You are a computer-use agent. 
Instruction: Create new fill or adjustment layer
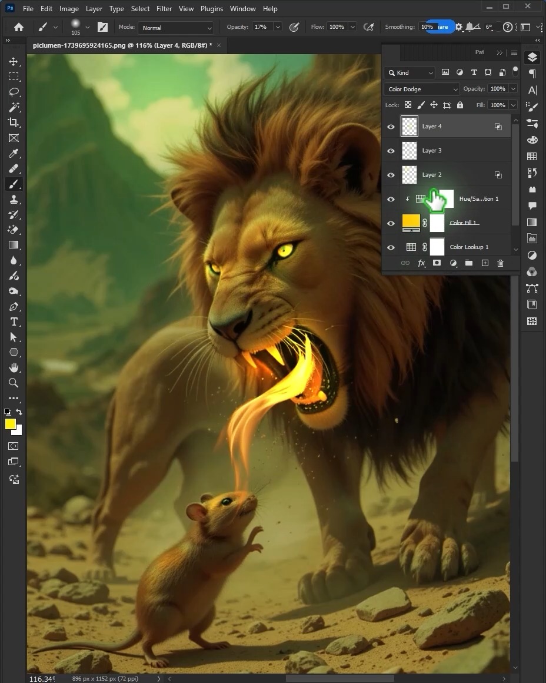[453, 263]
